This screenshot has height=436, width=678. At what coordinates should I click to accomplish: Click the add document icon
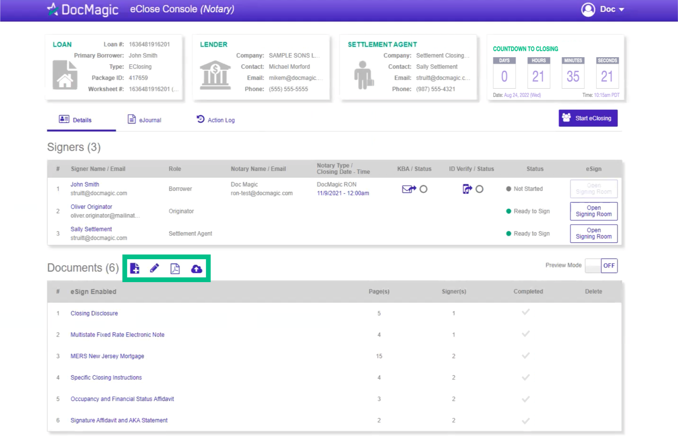click(x=135, y=268)
